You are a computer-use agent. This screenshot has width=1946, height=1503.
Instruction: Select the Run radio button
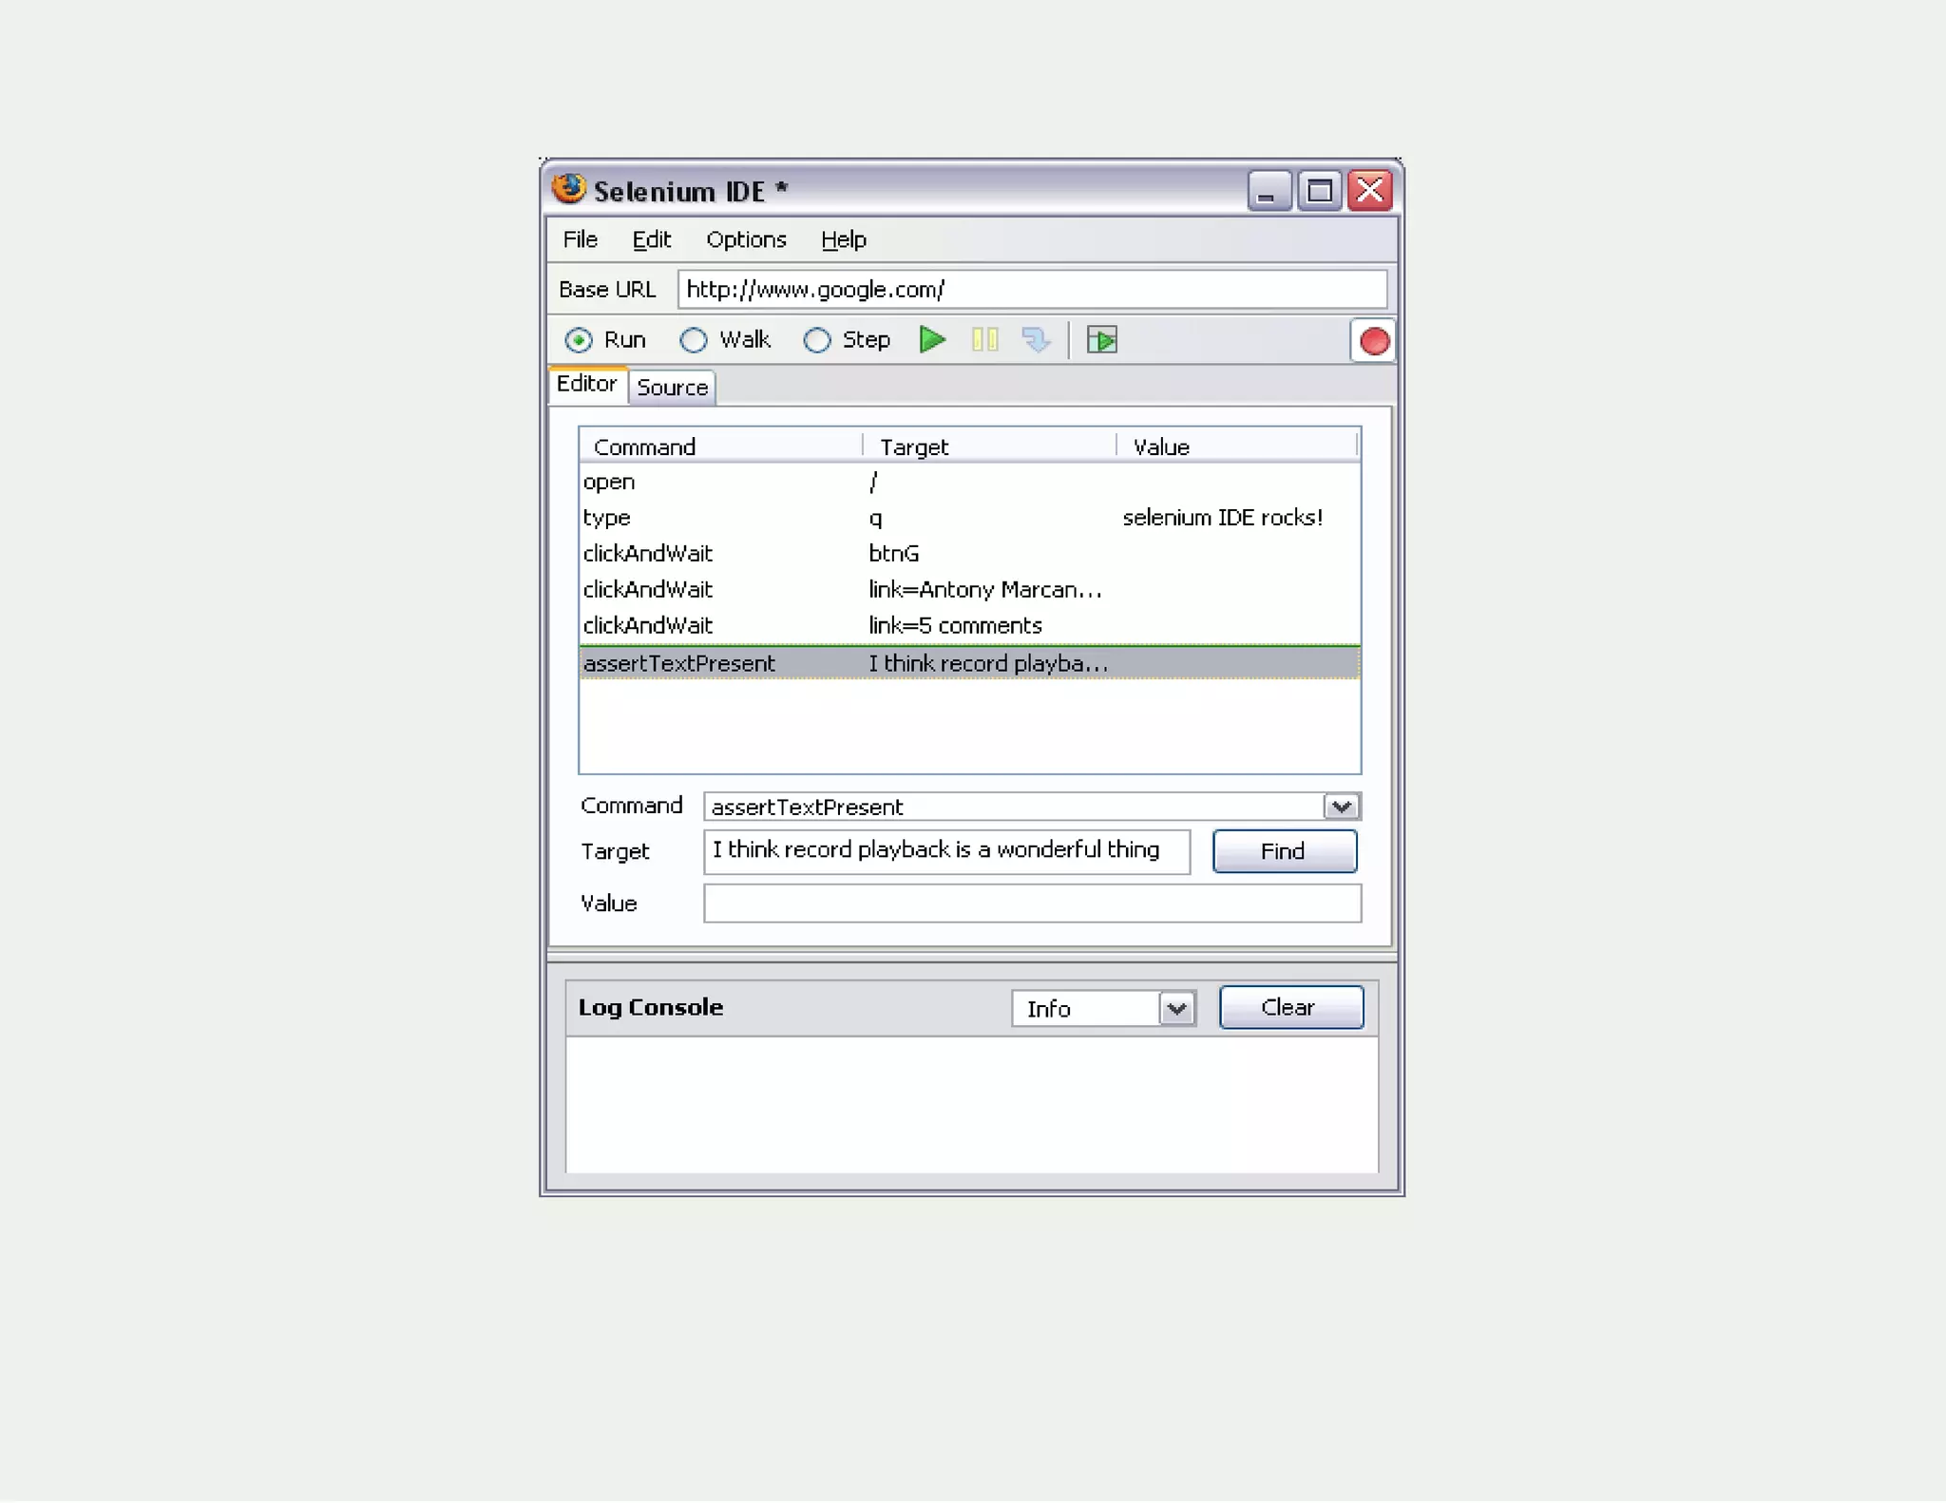tap(579, 340)
